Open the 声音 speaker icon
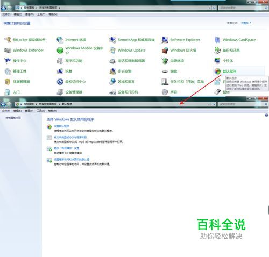This screenshot has height=257, width=269. coord(165,92)
